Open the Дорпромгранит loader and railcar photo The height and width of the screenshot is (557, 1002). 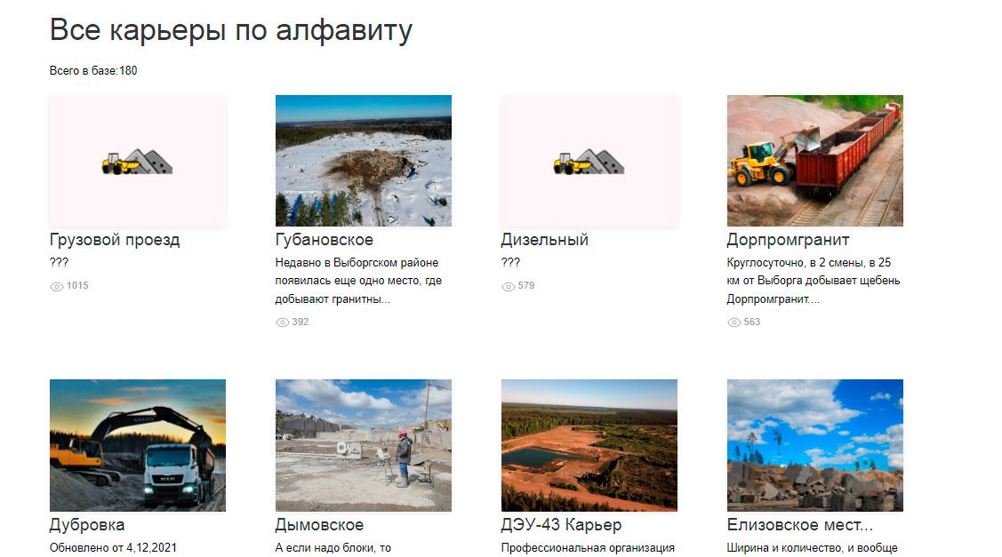[x=814, y=160]
